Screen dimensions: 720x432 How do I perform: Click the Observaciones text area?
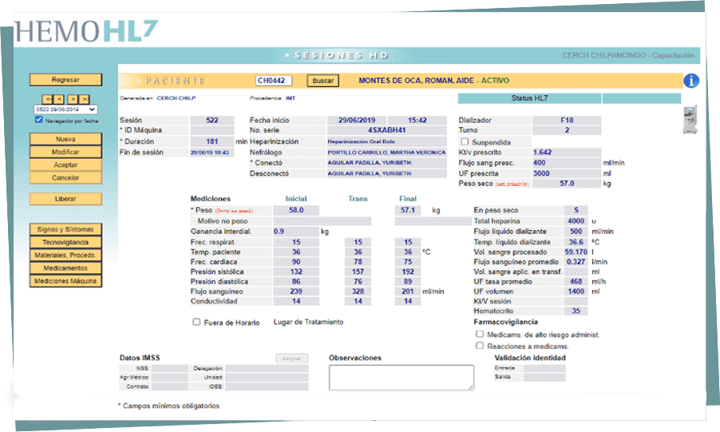click(x=402, y=378)
